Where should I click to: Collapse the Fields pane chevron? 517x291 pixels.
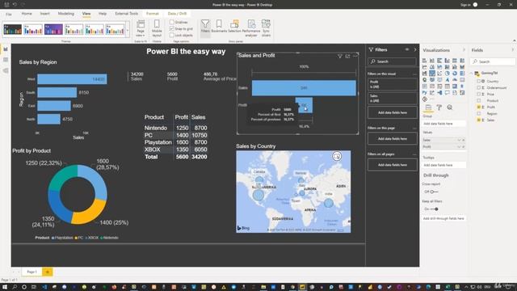pos(512,50)
